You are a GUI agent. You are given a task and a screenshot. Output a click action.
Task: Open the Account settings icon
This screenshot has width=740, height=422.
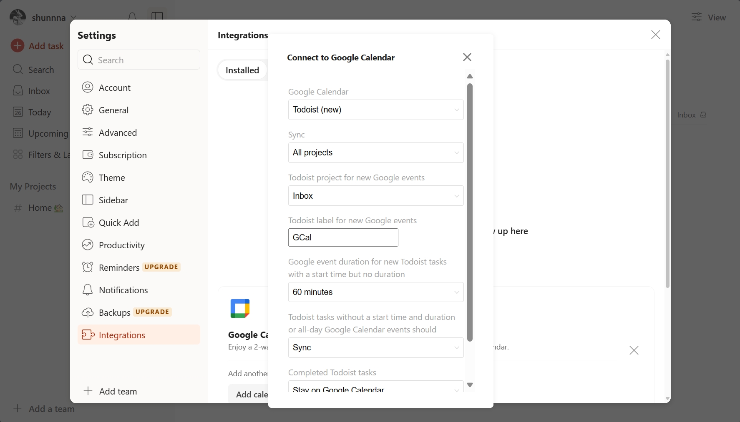[88, 87]
